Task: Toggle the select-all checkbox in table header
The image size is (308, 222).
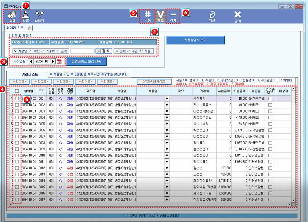Action: pyautogui.click(x=17, y=91)
